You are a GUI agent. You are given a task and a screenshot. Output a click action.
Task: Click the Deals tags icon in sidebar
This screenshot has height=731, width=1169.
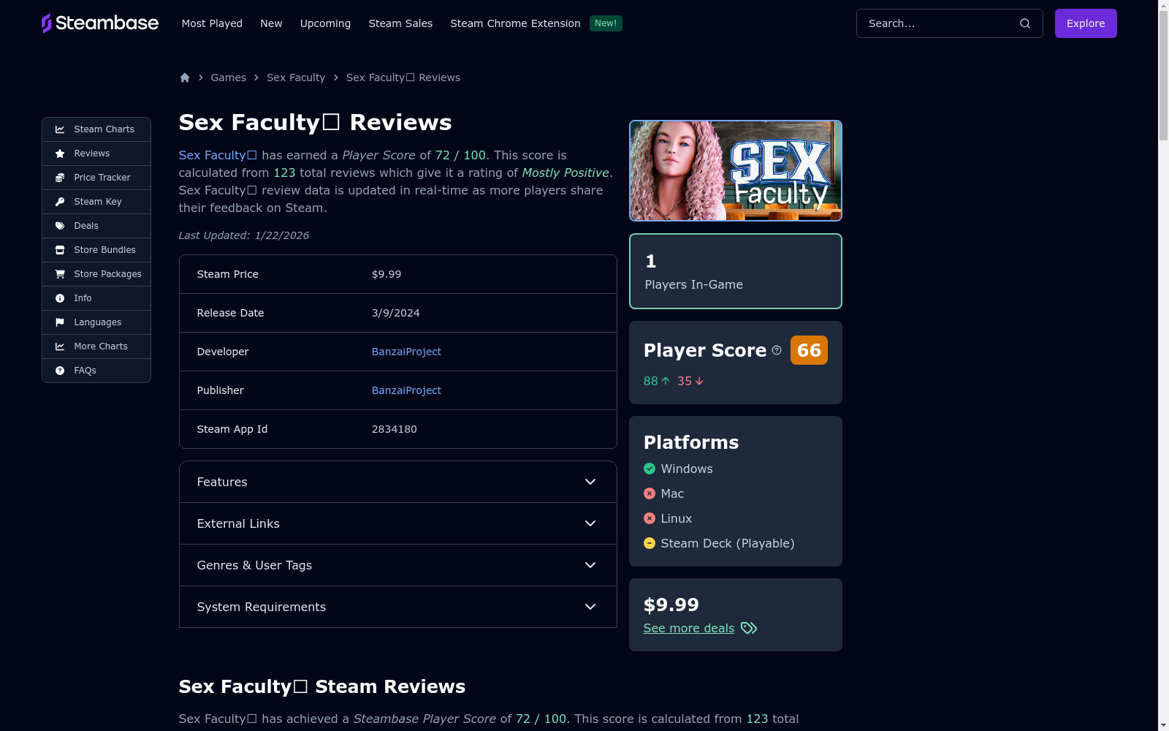pyautogui.click(x=60, y=226)
